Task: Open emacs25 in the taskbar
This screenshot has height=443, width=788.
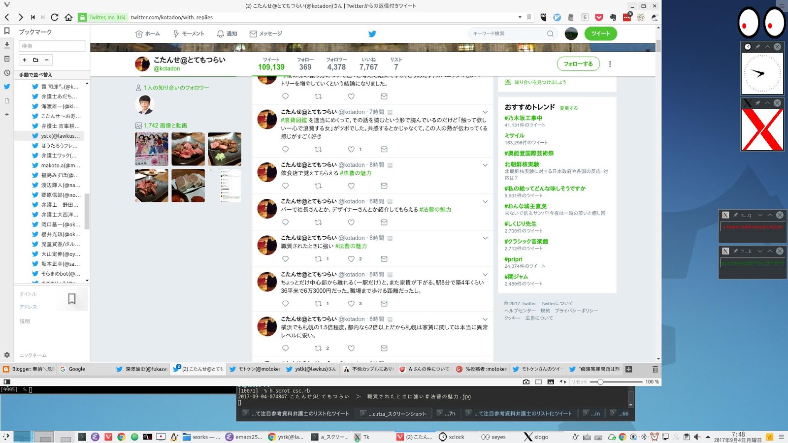Action: tap(244, 437)
